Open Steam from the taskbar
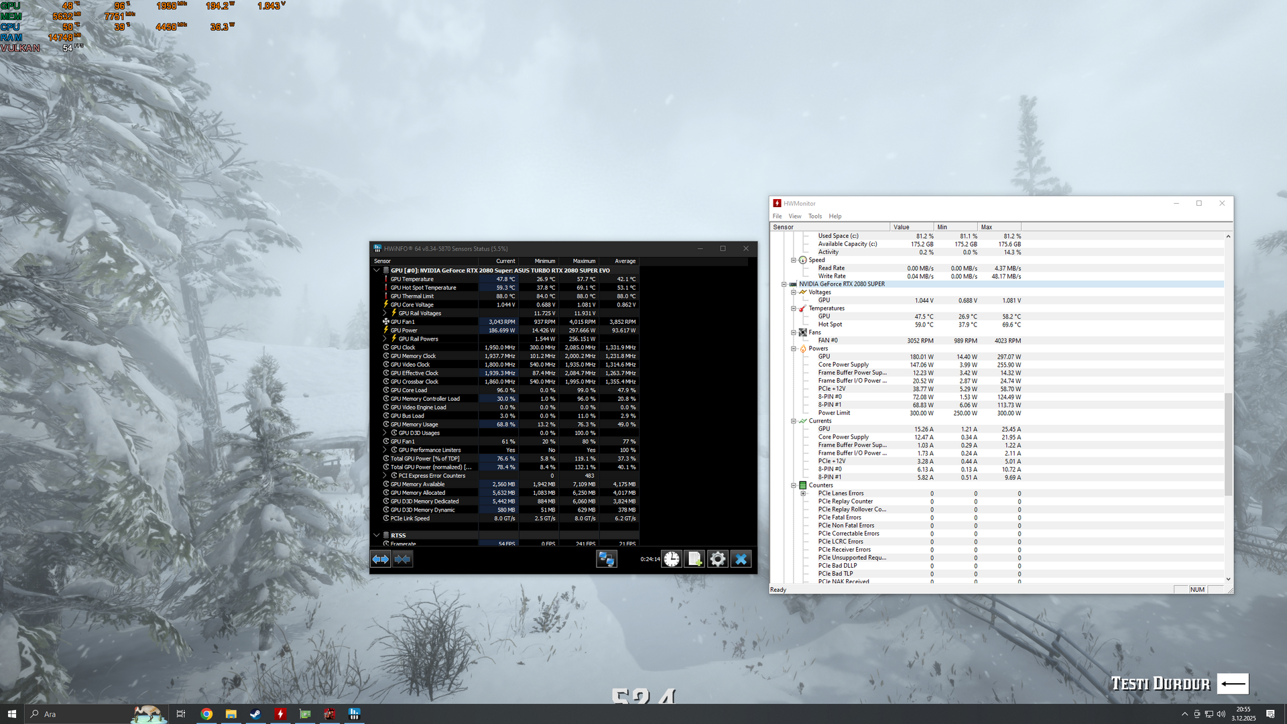The image size is (1287, 724). point(255,714)
